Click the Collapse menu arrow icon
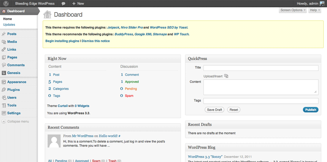 coord(3,122)
